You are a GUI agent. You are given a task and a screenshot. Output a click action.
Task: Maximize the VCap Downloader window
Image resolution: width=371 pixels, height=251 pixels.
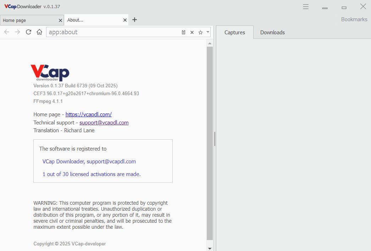(344, 7)
